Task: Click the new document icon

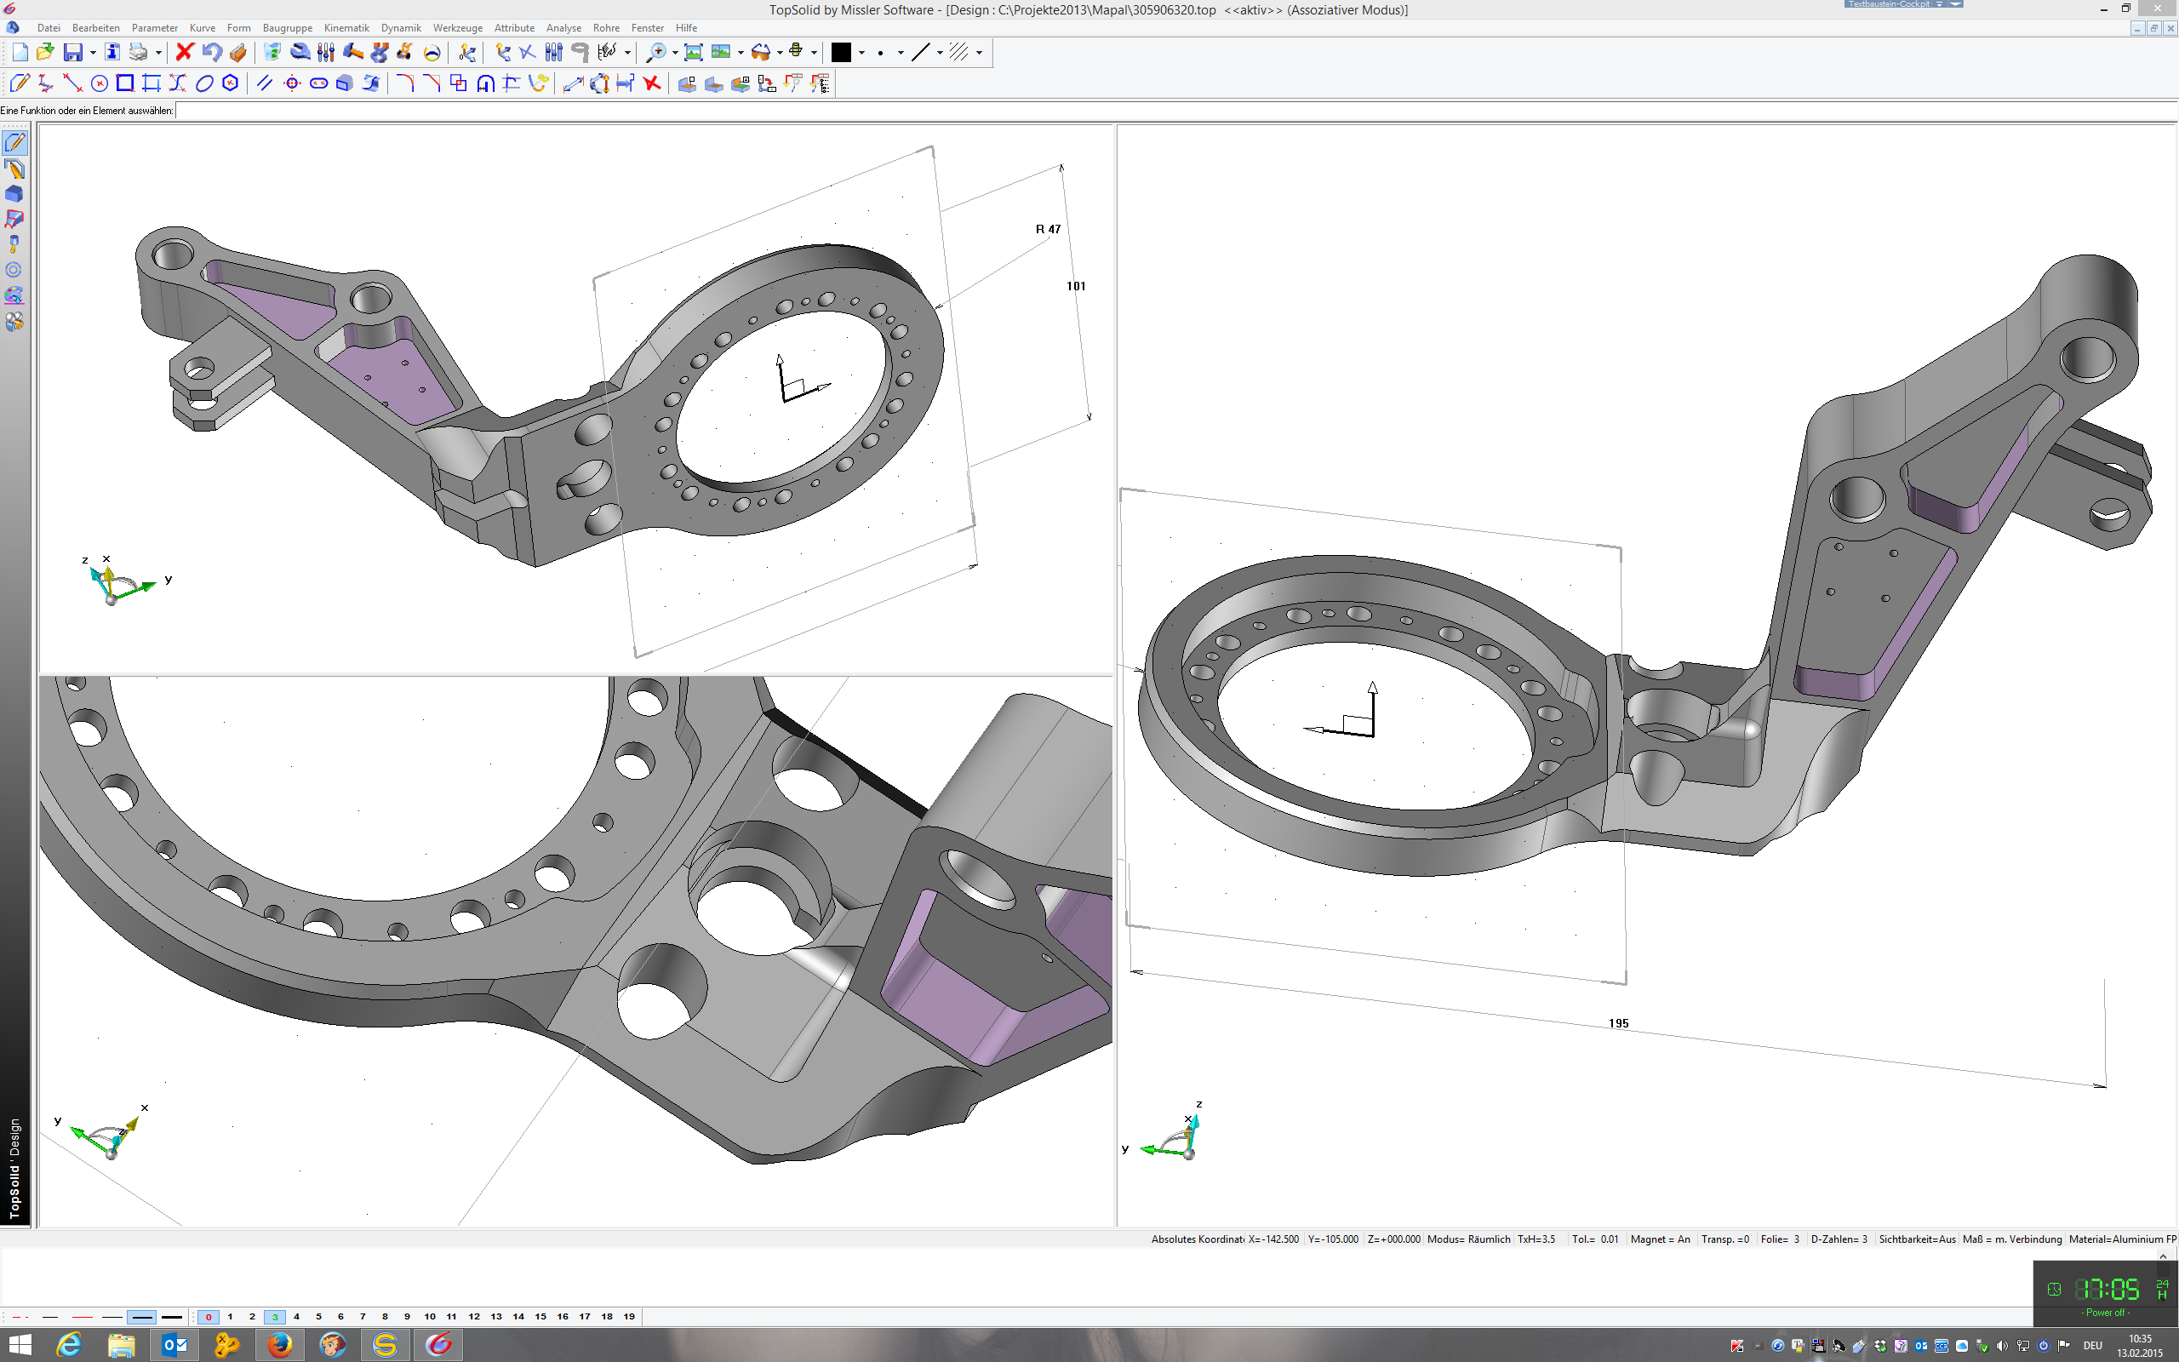Action: click(x=20, y=52)
